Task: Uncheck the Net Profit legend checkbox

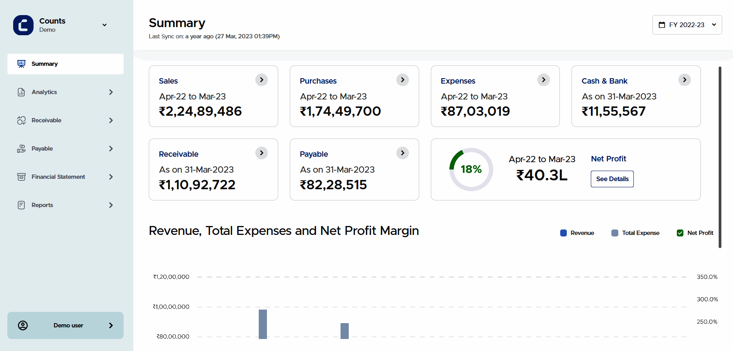Action: tap(680, 233)
